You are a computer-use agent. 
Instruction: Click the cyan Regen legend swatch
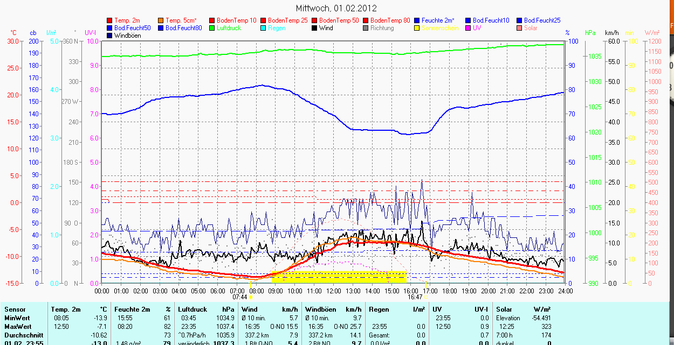(264, 28)
